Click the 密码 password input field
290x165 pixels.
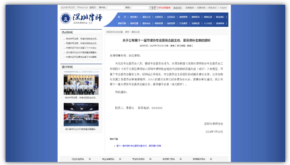tap(140, 8)
